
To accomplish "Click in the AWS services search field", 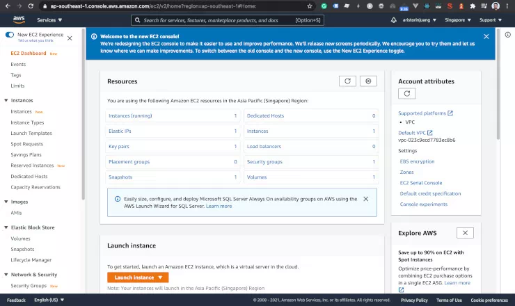I will 228,20.
